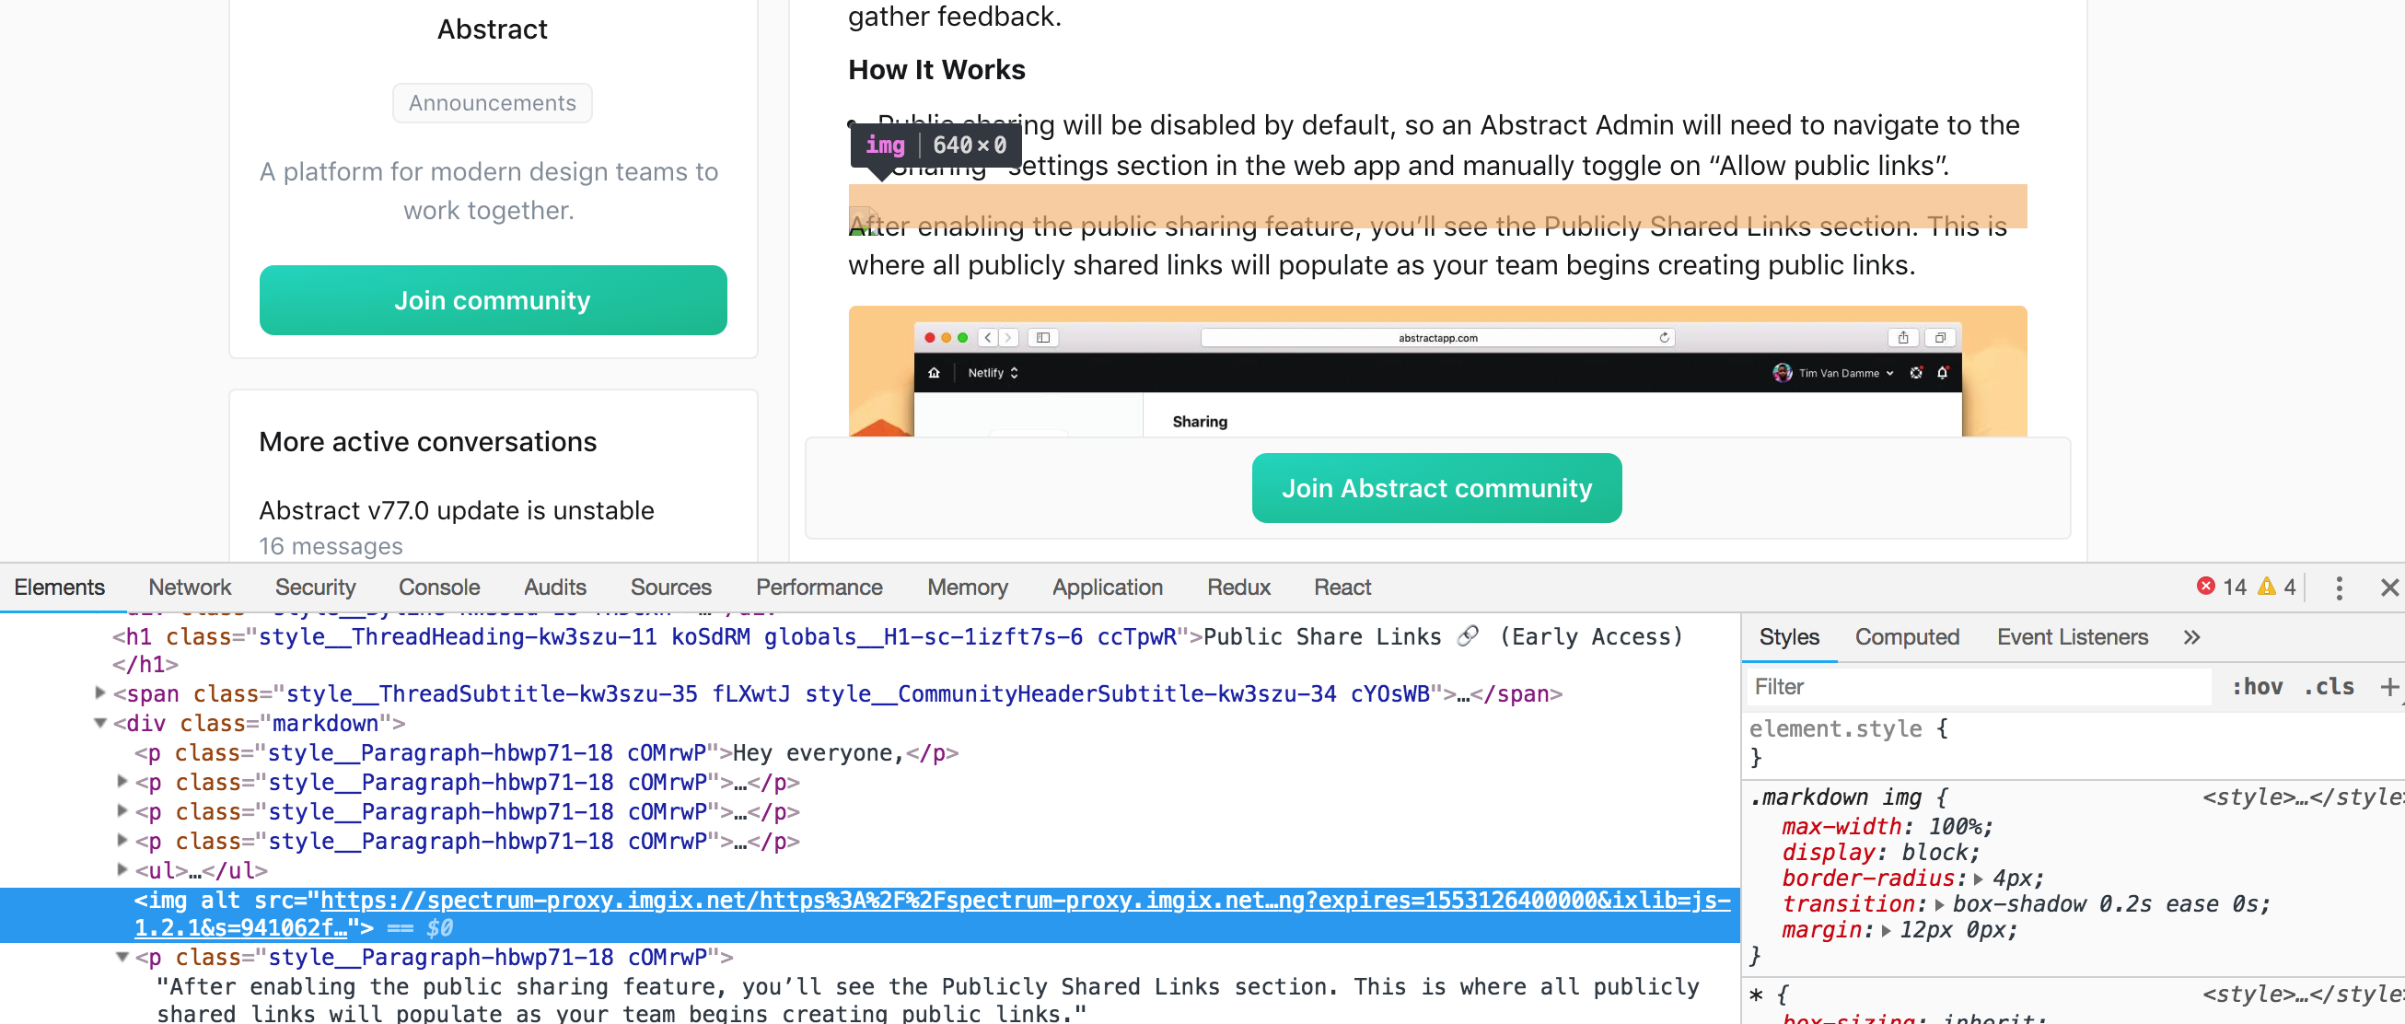Screen dimensions: 2405x1024
Task: Open the Redux tab
Action: coord(1238,588)
